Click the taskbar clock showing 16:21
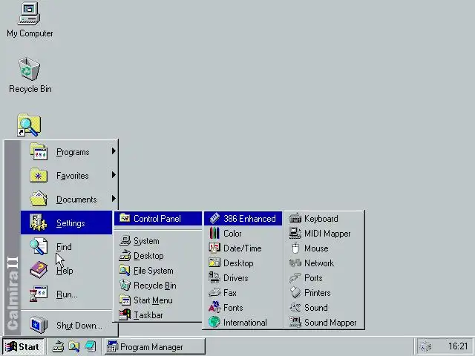Image resolution: width=475 pixels, height=356 pixels. pos(458,346)
